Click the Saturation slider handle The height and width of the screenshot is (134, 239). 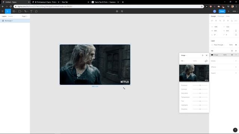200,93
